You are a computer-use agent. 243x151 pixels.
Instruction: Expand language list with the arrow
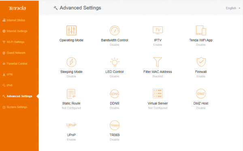pyautogui.click(x=239, y=8)
